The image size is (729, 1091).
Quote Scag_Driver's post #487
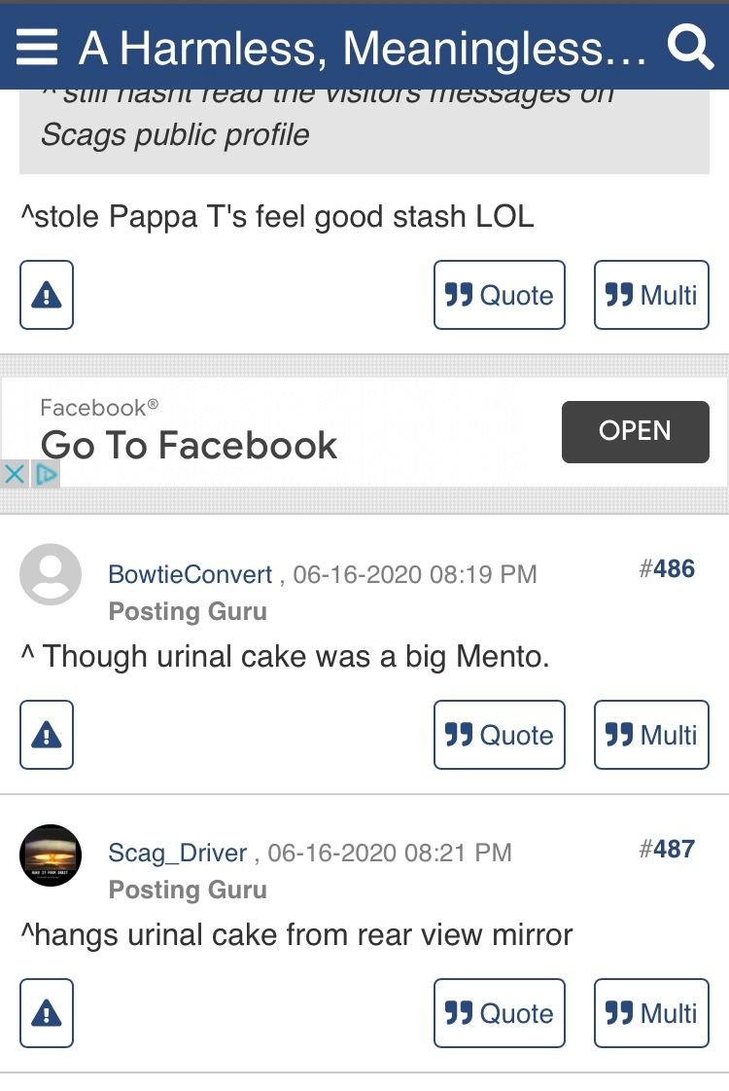tap(499, 1013)
